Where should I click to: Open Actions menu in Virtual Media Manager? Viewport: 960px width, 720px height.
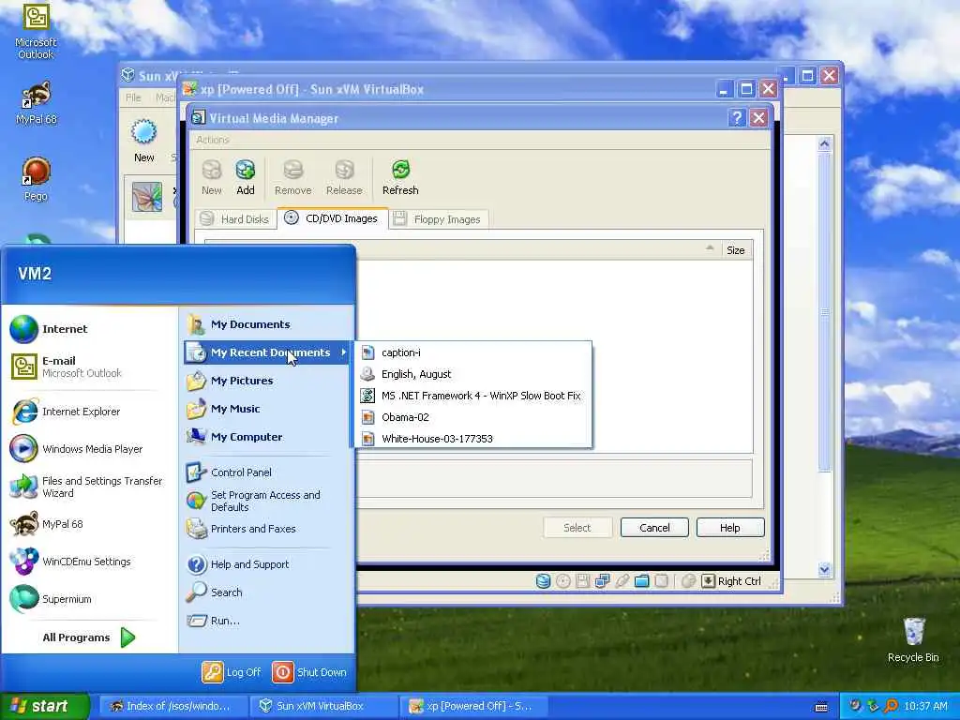(213, 140)
